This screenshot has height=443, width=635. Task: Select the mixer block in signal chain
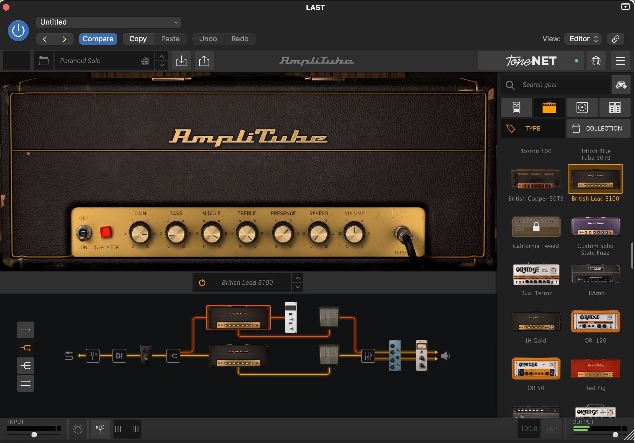368,356
